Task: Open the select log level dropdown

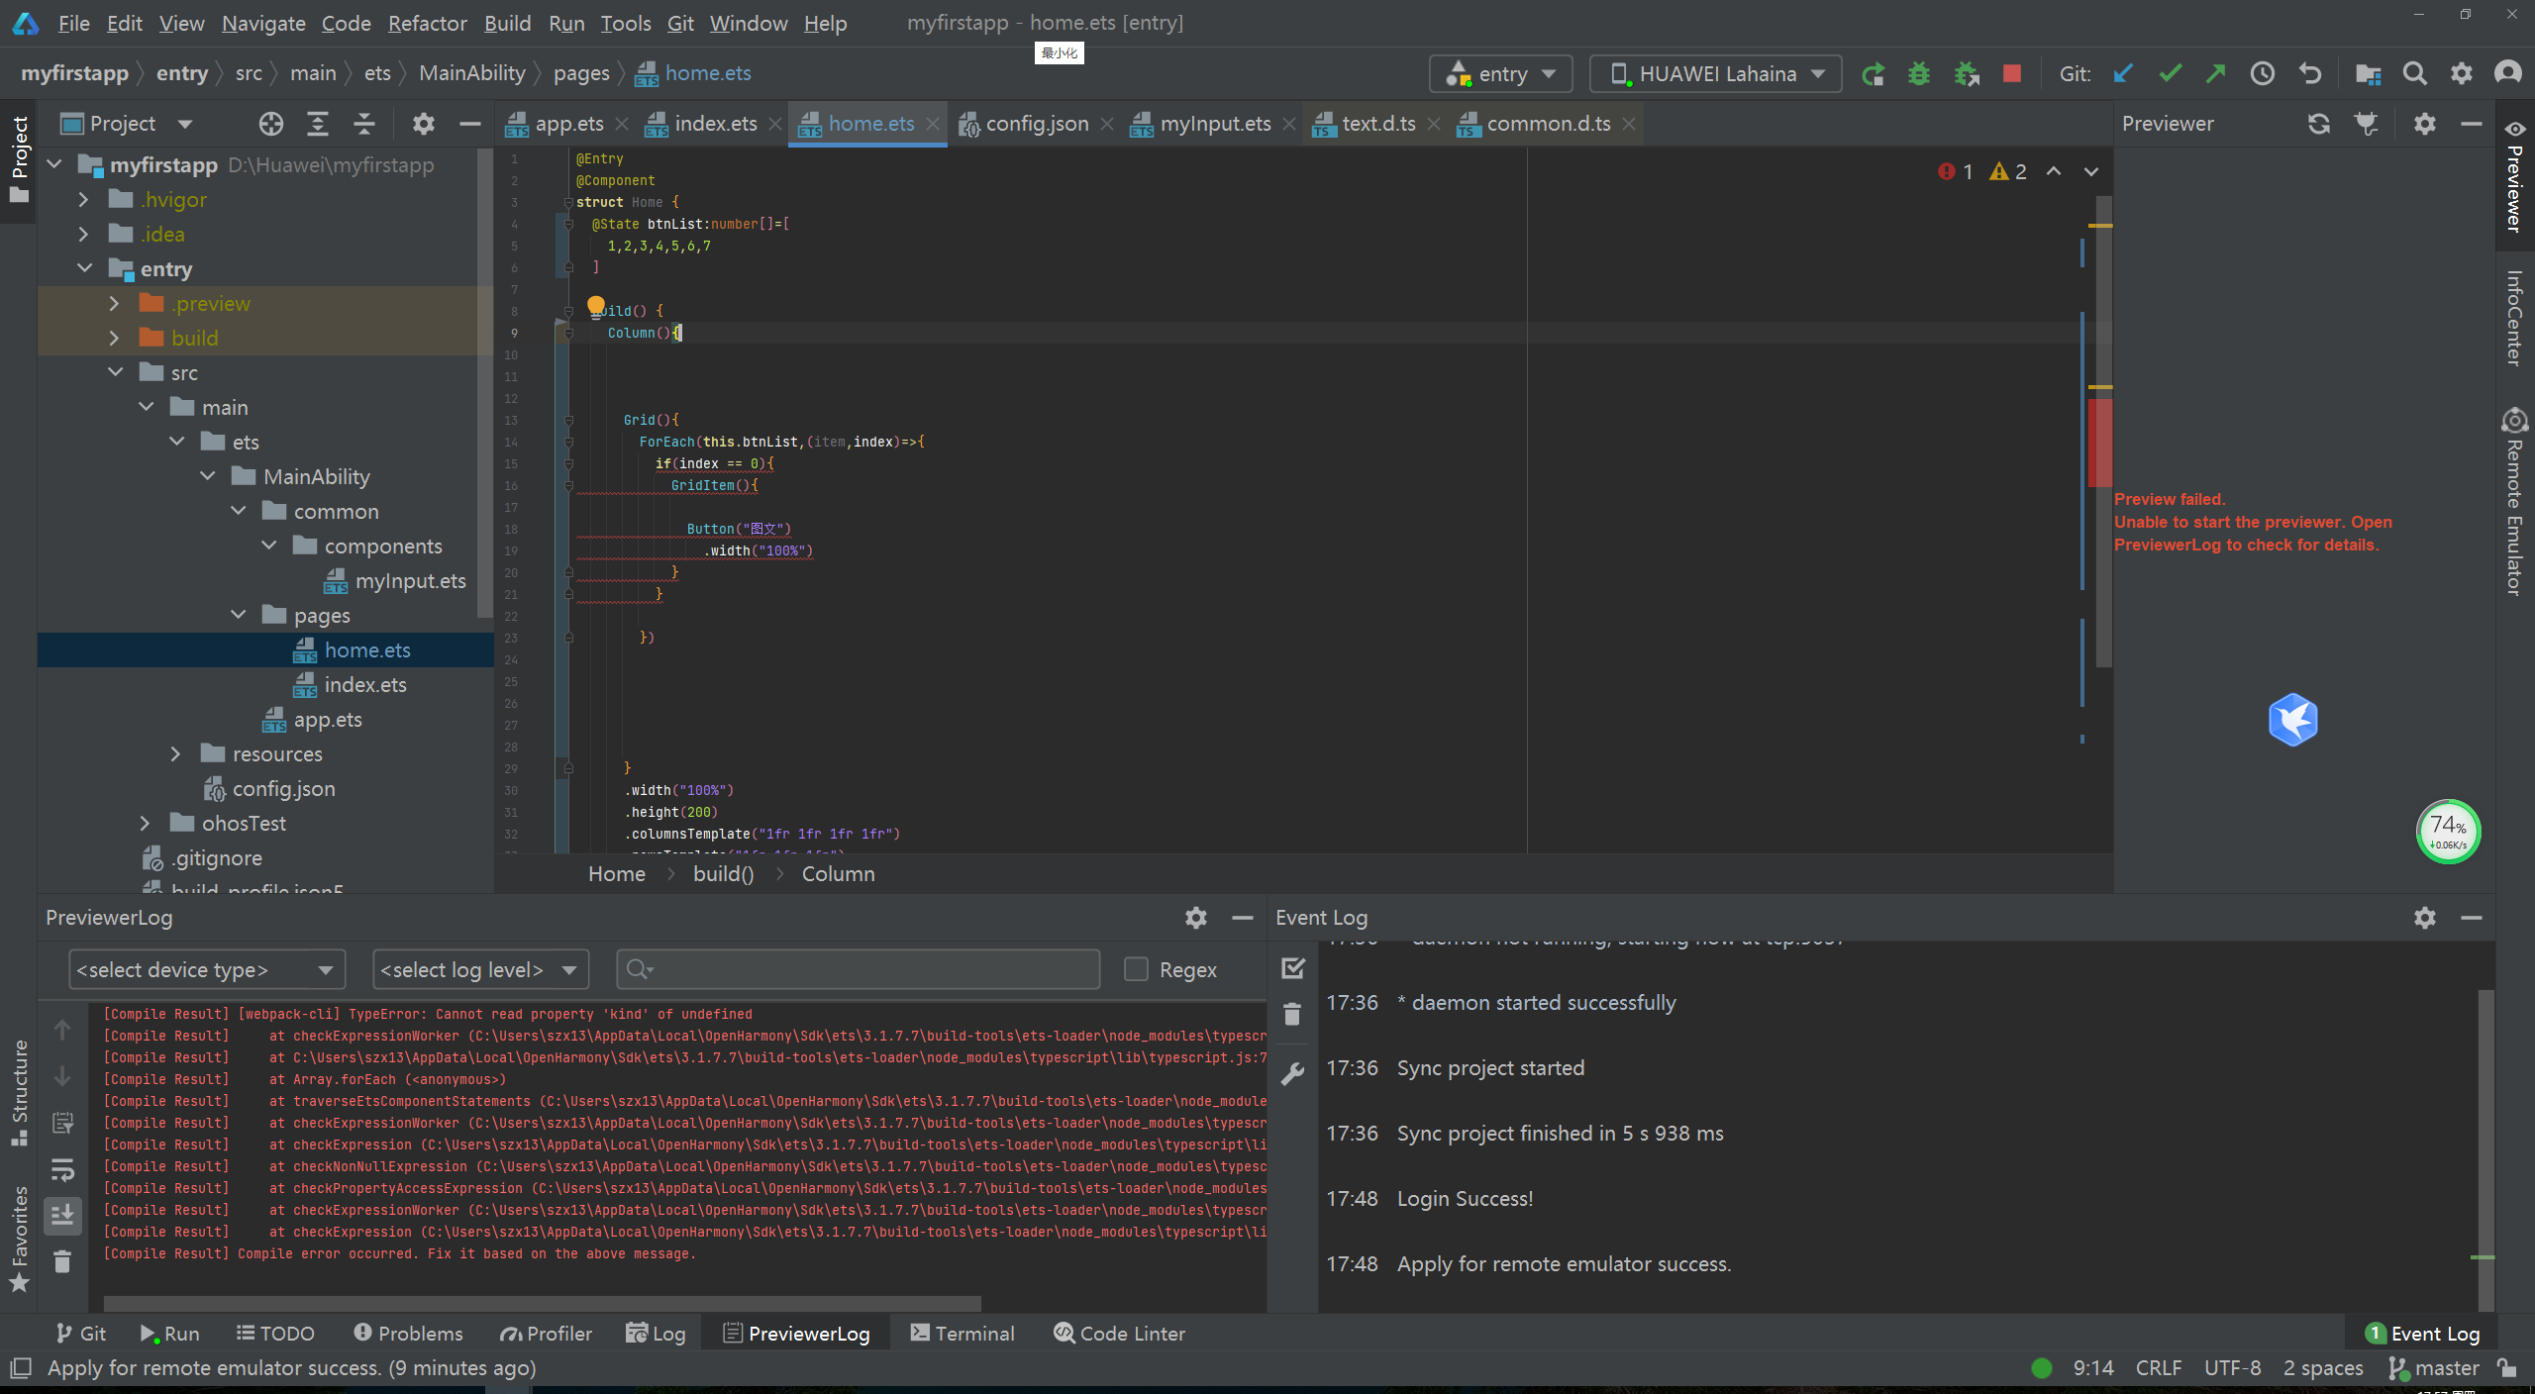Action: click(480, 969)
